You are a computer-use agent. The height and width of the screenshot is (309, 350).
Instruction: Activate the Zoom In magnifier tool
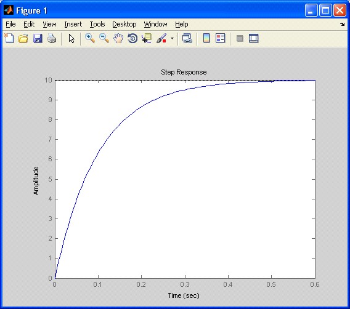[90, 38]
